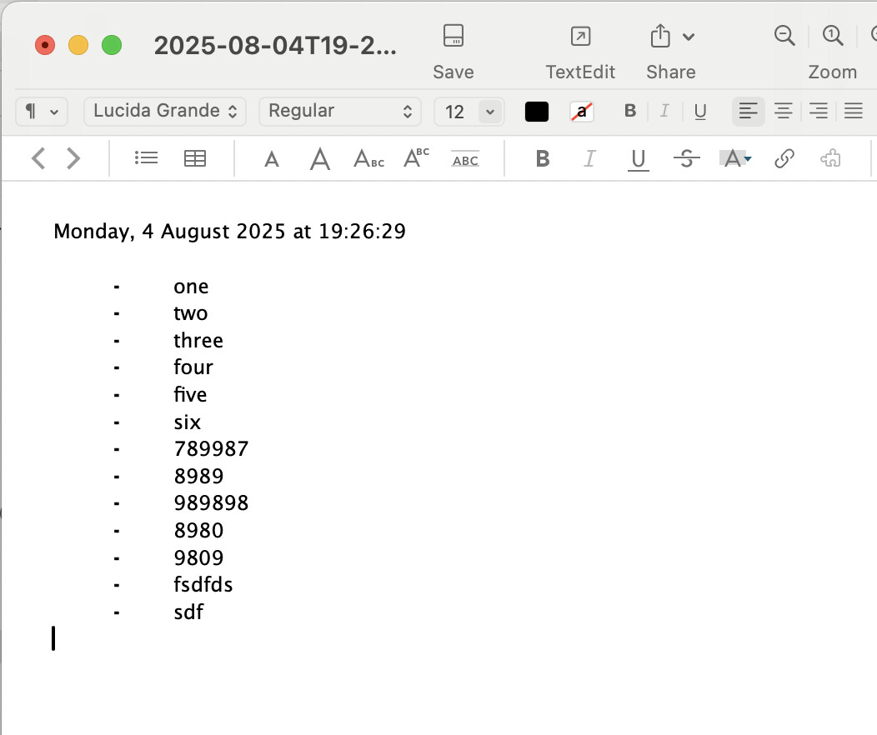Click the text line containing 'three'

pyautogui.click(x=198, y=341)
